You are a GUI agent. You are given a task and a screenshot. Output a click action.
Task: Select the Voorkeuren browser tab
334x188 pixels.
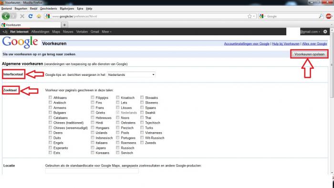coord(31,25)
